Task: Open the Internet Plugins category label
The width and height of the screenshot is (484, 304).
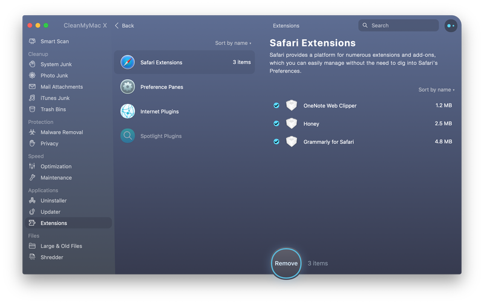Action: [x=160, y=111]
